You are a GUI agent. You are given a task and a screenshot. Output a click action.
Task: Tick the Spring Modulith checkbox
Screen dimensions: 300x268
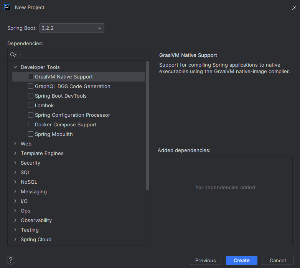(x=31, y=134)
